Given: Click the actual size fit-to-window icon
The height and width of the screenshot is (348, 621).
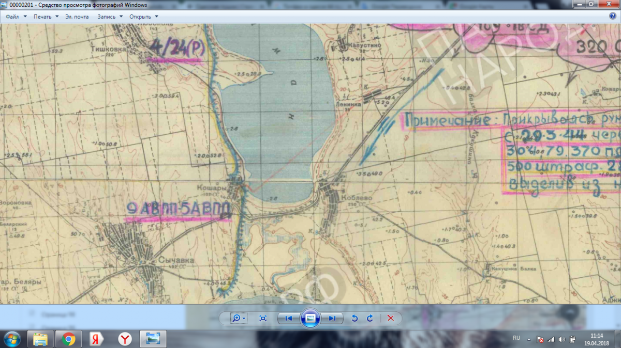Looking at the screenshot, I should tap(263, 319).
